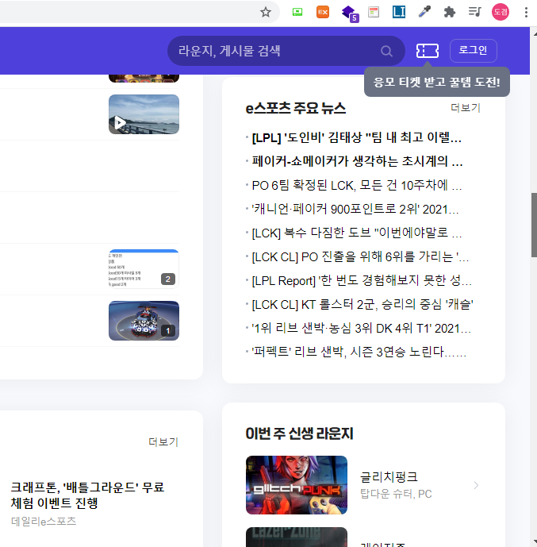Open the blue LI extension icon
537x547 pixels.
pyautogui.click(x=399, y=12)
